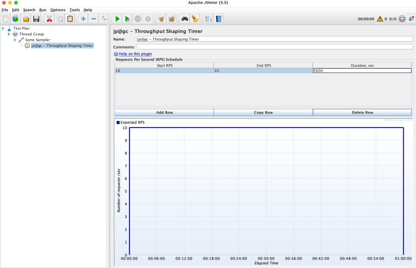Click the macOS green zoom window button
This screenshot has height=268, width=416.
click(16, 3)
